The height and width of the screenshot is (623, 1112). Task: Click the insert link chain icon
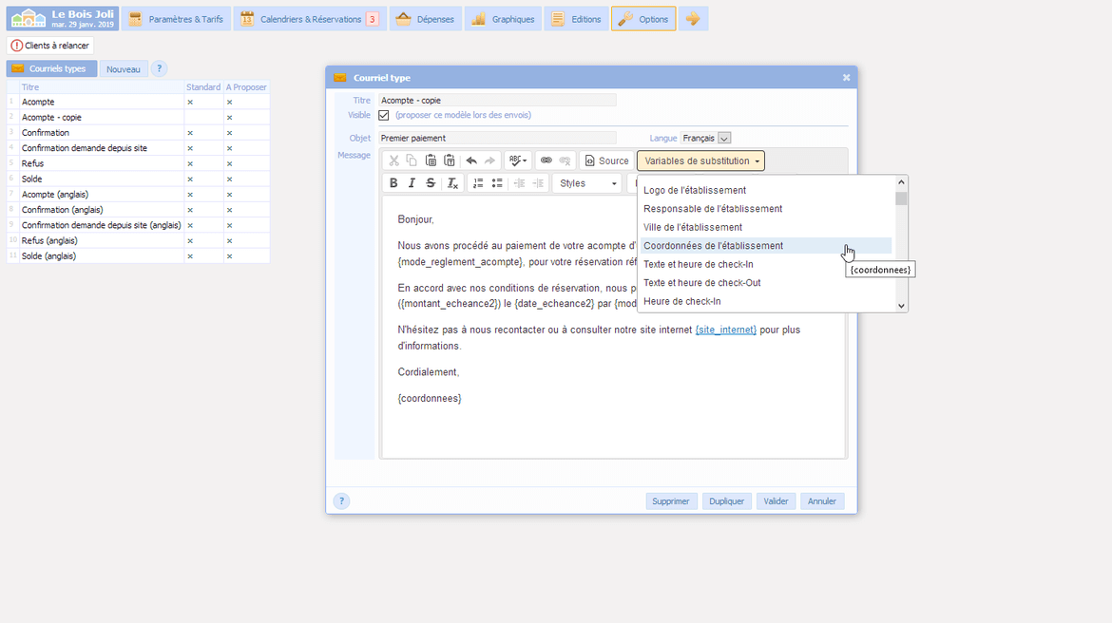(x=546, y=160)
